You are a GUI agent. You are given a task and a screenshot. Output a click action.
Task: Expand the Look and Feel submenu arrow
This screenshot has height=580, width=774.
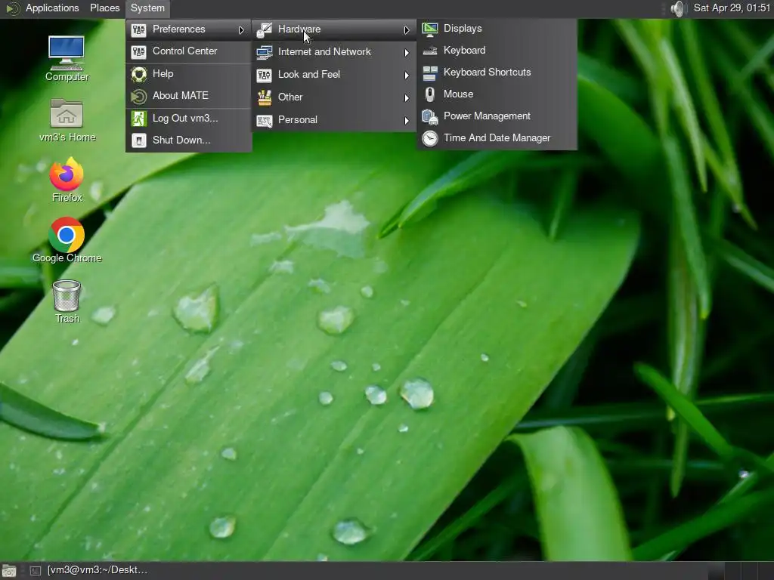pos(406,75)
